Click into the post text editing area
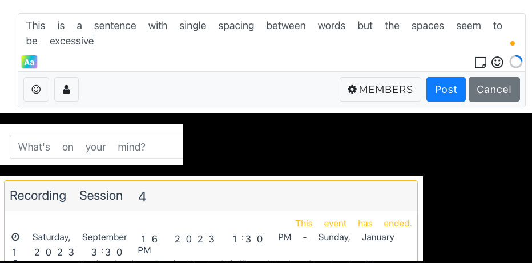 [272, 34]
